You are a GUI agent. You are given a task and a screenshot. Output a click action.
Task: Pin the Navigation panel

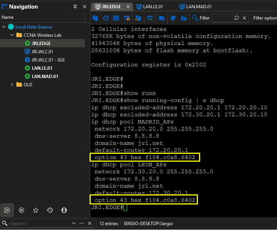coord(75,7)
